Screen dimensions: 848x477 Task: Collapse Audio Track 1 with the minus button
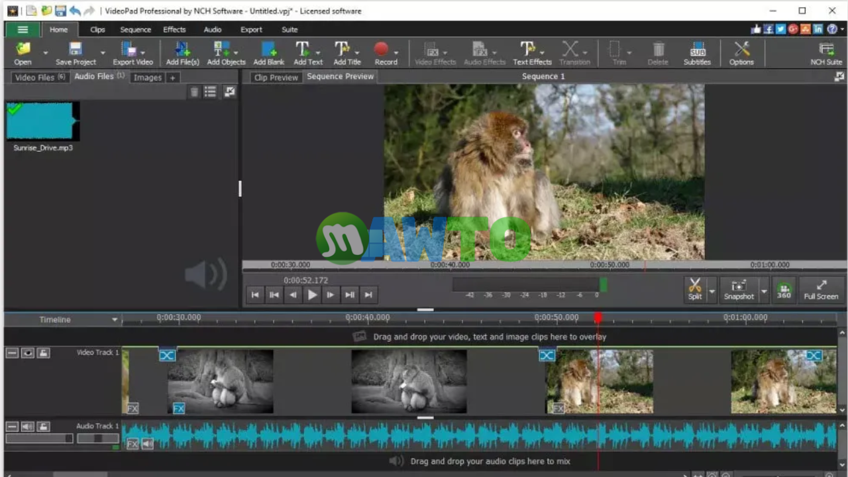[x=12, y=427]
